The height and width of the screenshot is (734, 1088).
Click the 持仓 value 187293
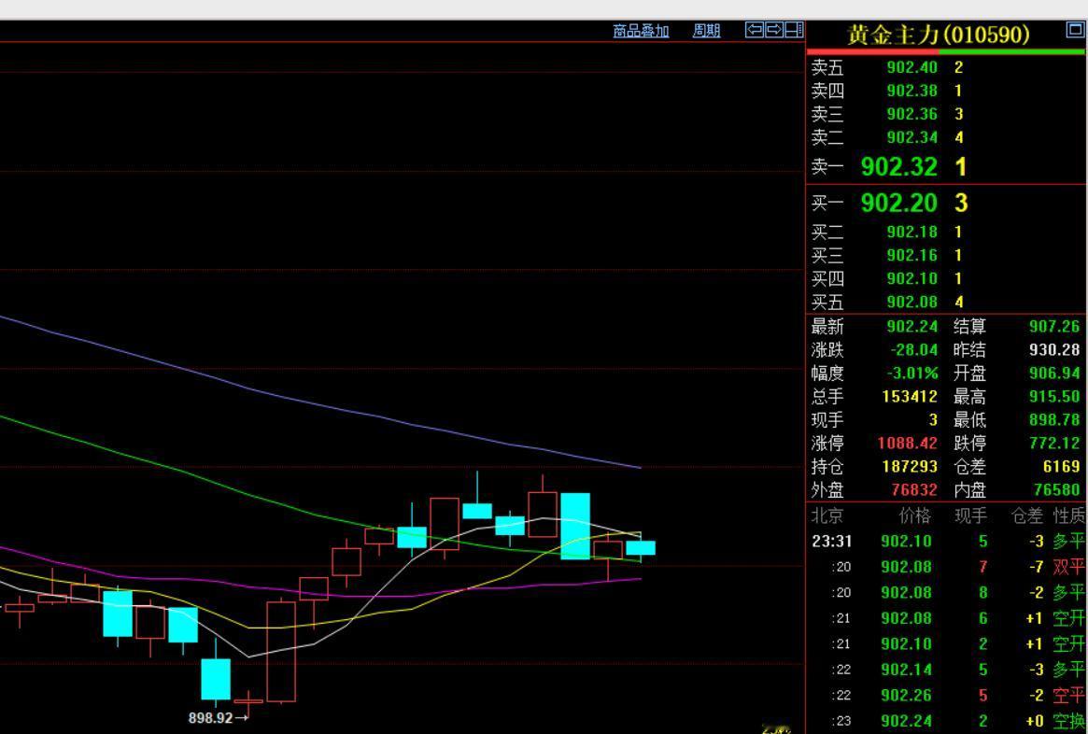coord(910,466)
